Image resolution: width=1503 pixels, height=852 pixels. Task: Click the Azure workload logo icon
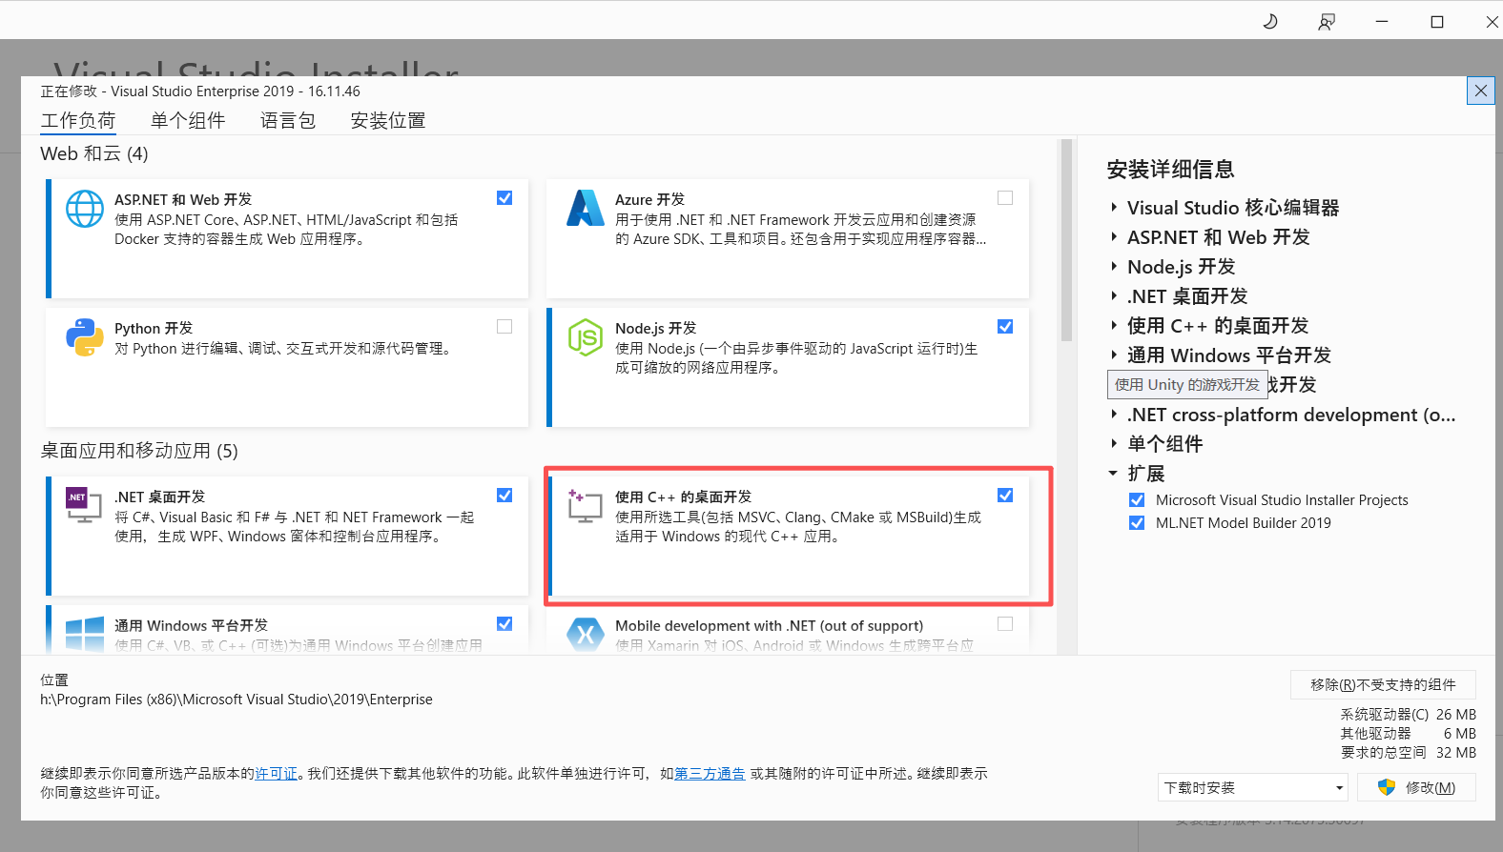pyautogui.click(x=585, y=208)
